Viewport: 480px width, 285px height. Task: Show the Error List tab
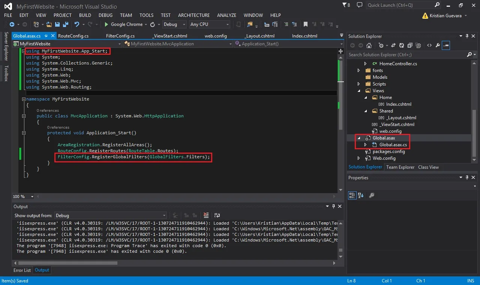(22, 270)
